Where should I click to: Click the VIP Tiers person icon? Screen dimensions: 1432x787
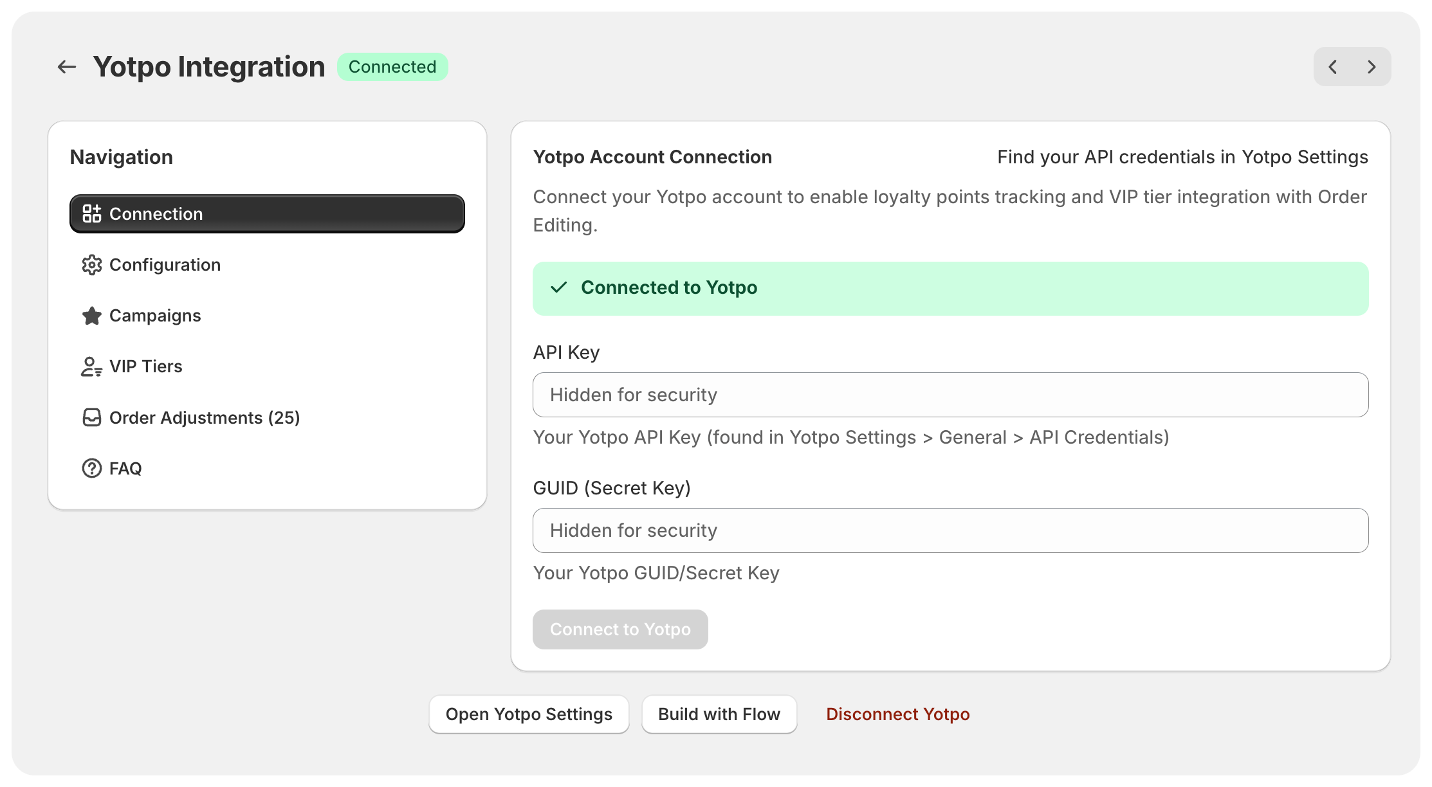tap(92, 366)
